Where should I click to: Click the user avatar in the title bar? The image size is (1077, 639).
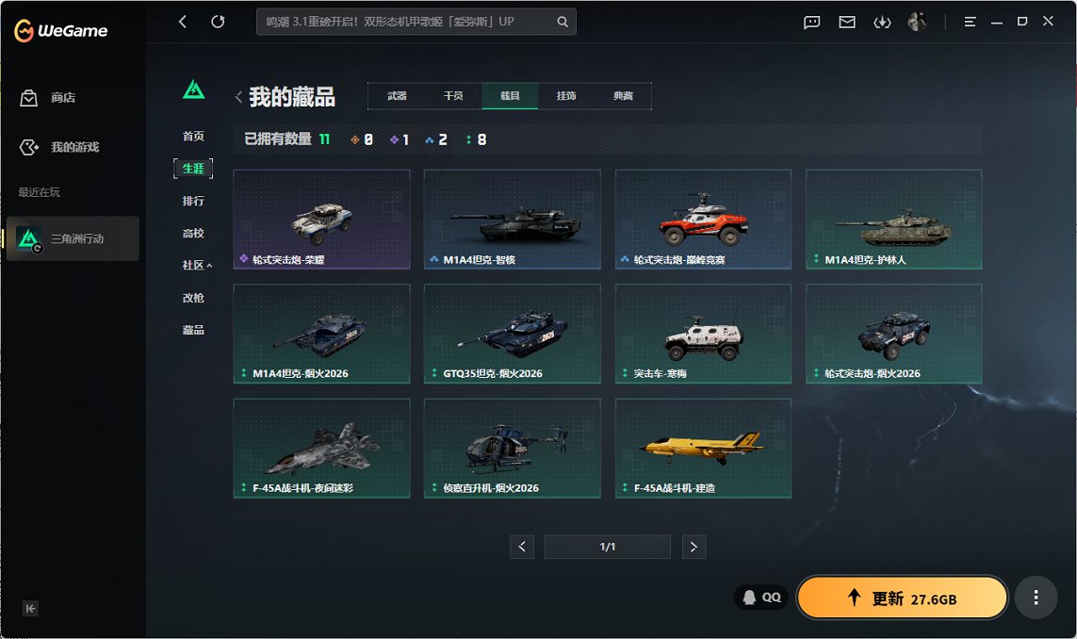[917, 22]
